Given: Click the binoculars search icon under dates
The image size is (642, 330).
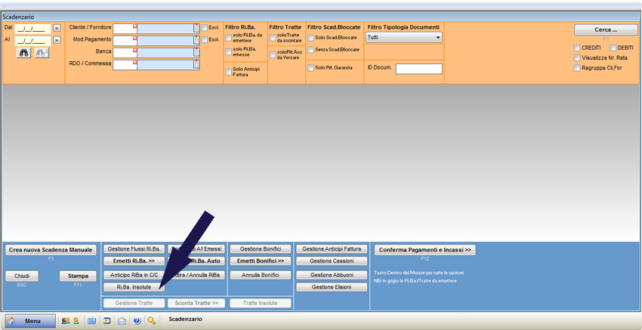Looking at the screenshot, I should 24,53.
